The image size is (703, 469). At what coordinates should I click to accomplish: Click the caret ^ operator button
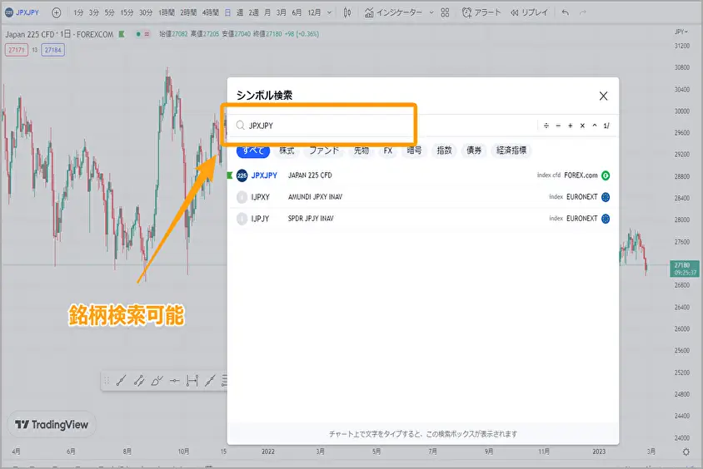[595, 126]
